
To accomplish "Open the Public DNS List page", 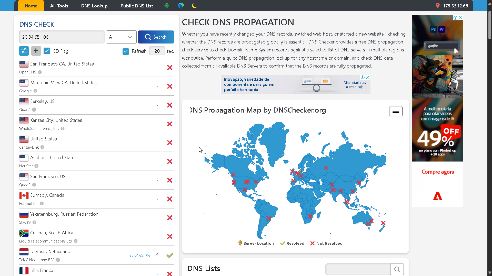I will pyautogui.click(x=137, y=6).
